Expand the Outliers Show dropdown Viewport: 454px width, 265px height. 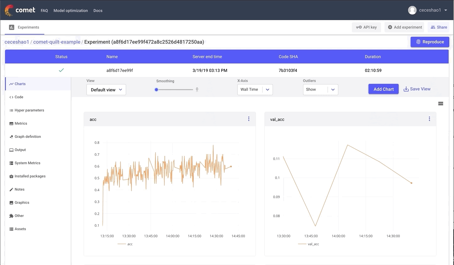320,89
